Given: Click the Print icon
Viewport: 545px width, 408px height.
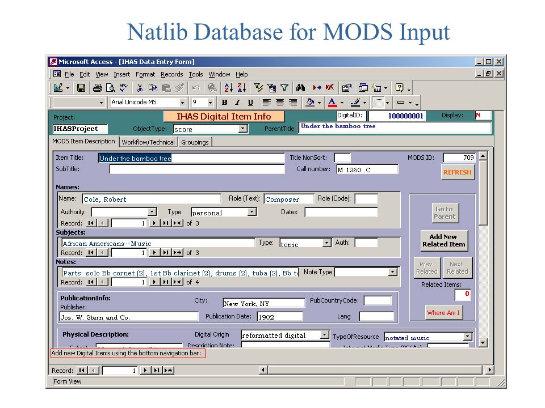Looking at the screenshot, I should click(98, 88).
